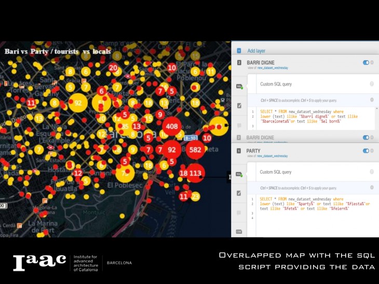Select the red 582 cluster marker
This screenshot has width=379, height=284.
coord(195,150)
